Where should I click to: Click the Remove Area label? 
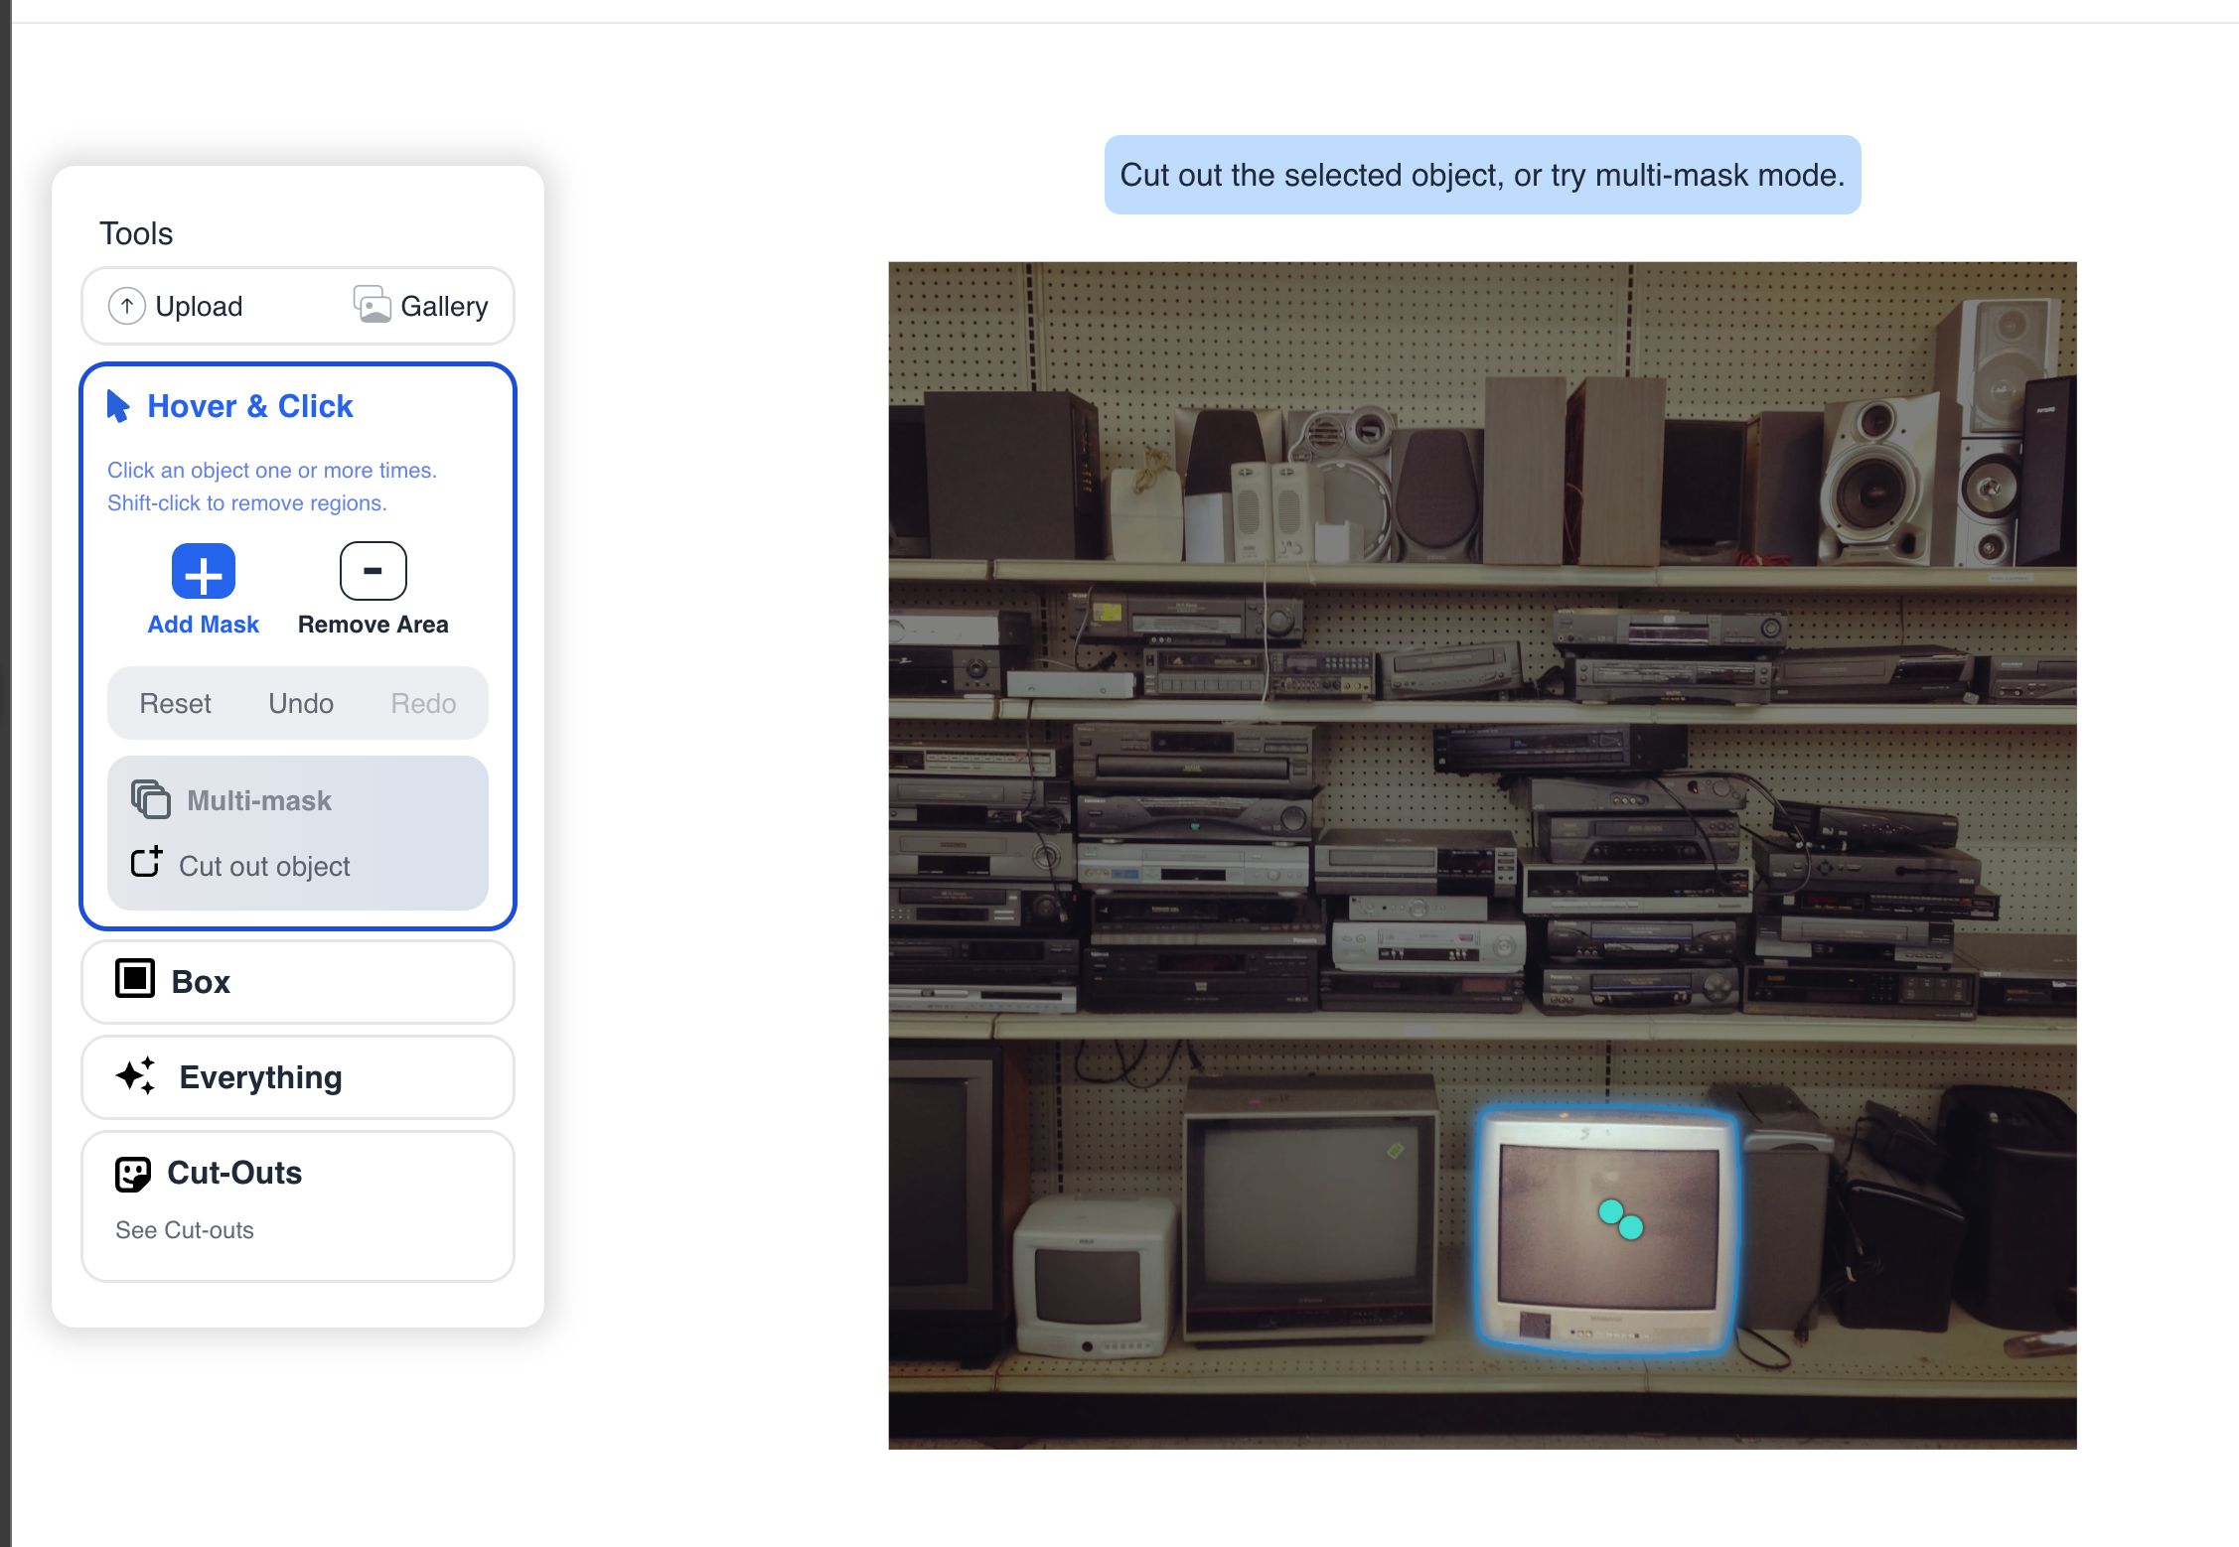coord(373,625)
